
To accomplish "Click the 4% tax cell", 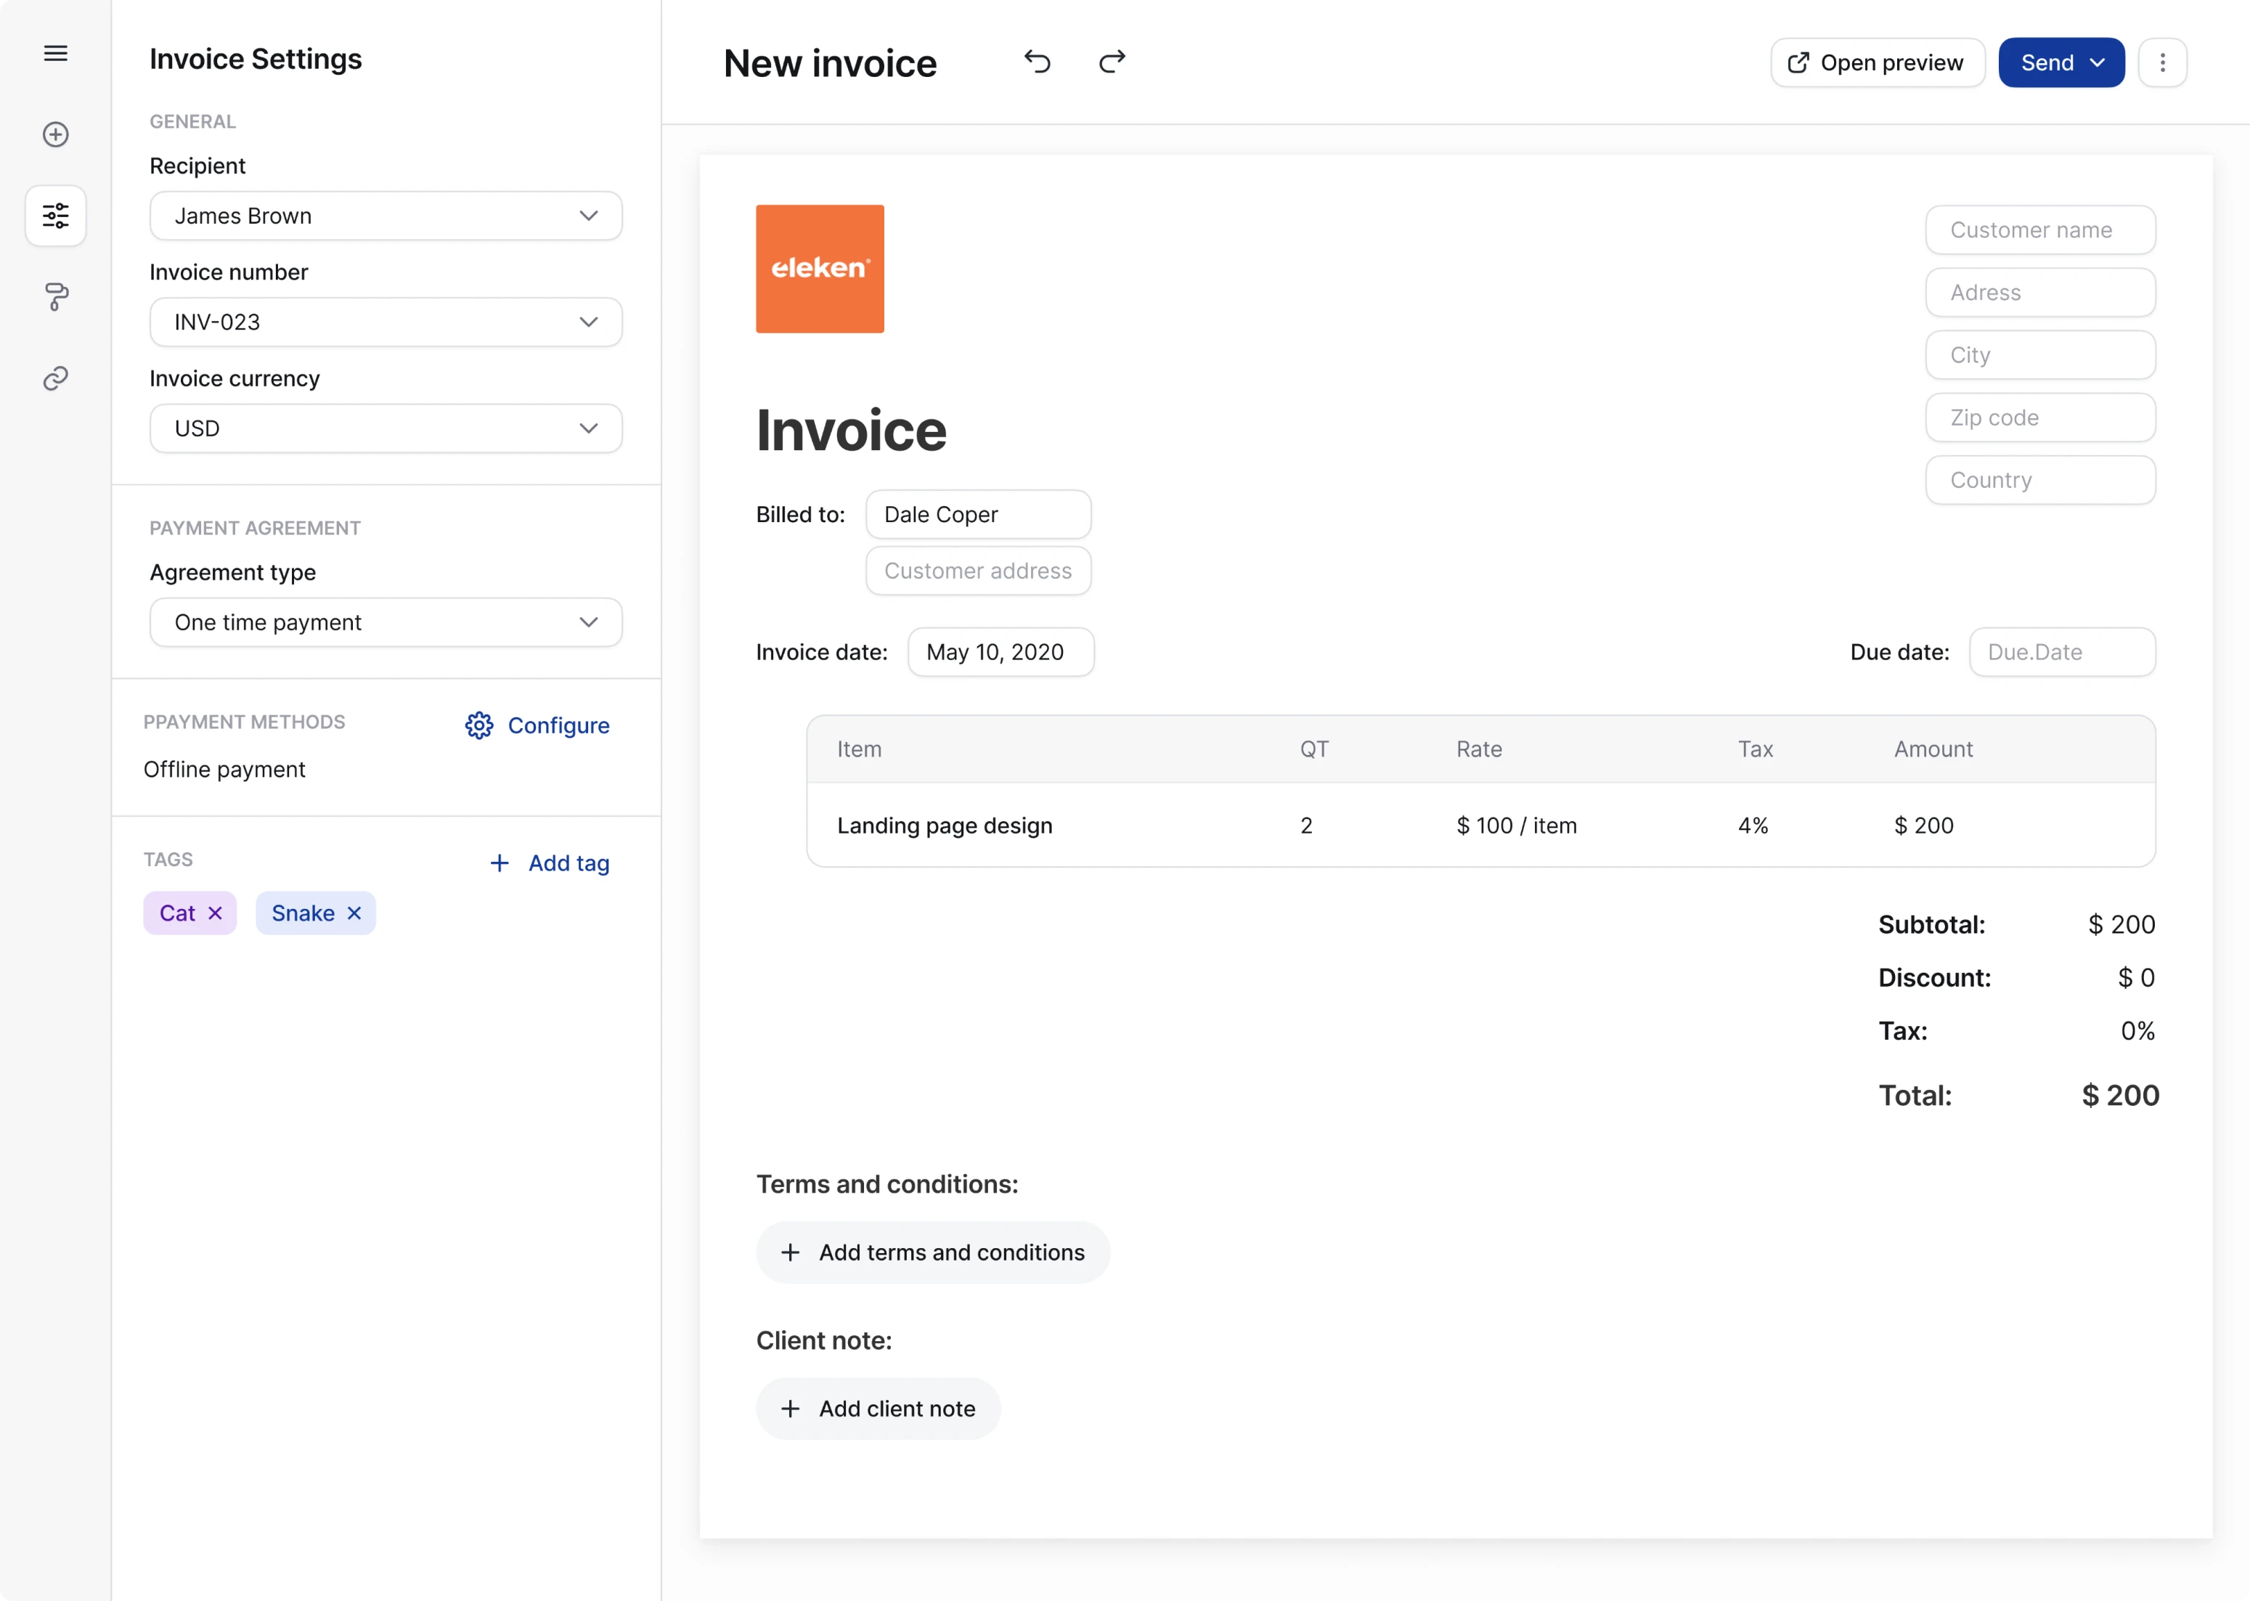I will tap(1753, 825).
